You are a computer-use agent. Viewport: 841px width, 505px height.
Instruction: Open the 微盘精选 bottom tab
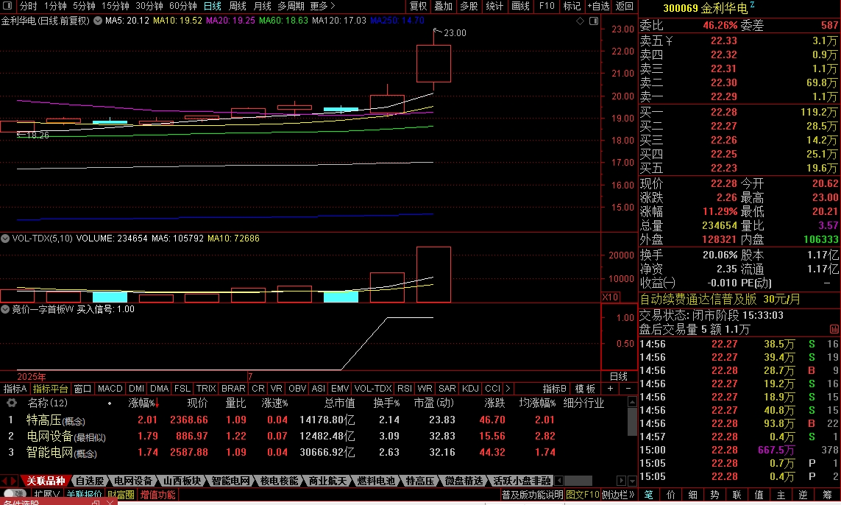pos(464,481)
